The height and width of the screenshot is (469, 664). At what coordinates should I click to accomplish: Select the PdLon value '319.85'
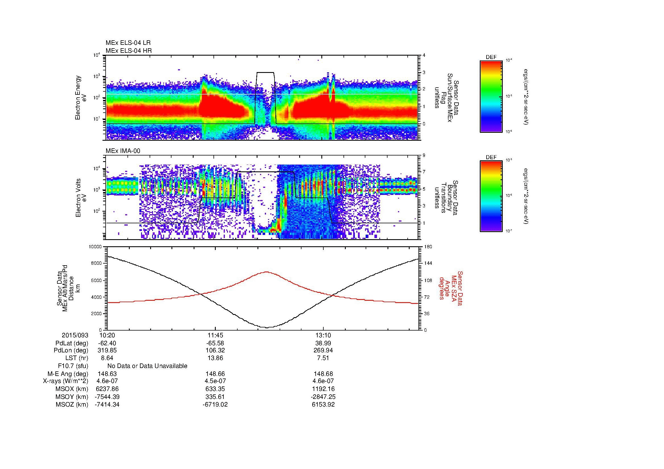(107, 350)
